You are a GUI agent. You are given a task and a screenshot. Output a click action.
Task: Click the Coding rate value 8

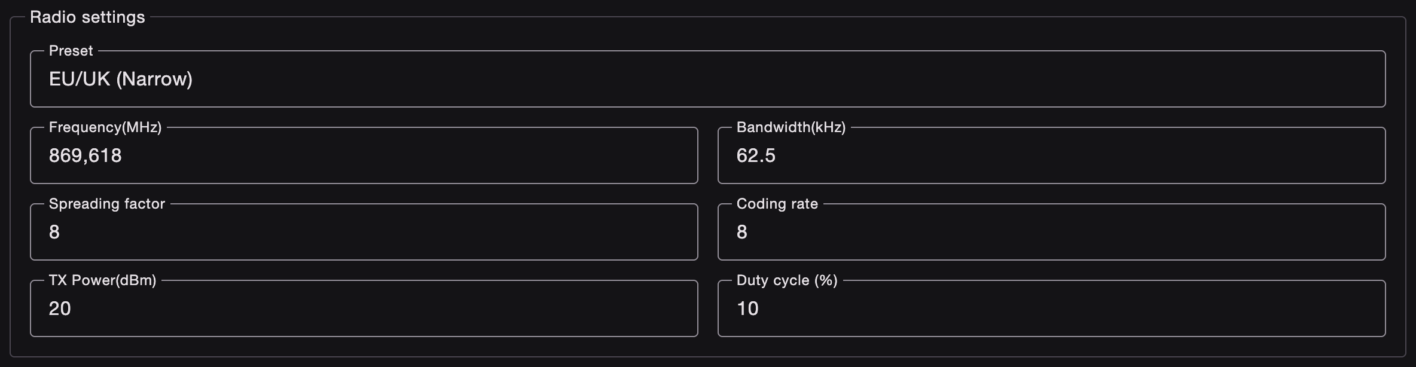(742, 232)
